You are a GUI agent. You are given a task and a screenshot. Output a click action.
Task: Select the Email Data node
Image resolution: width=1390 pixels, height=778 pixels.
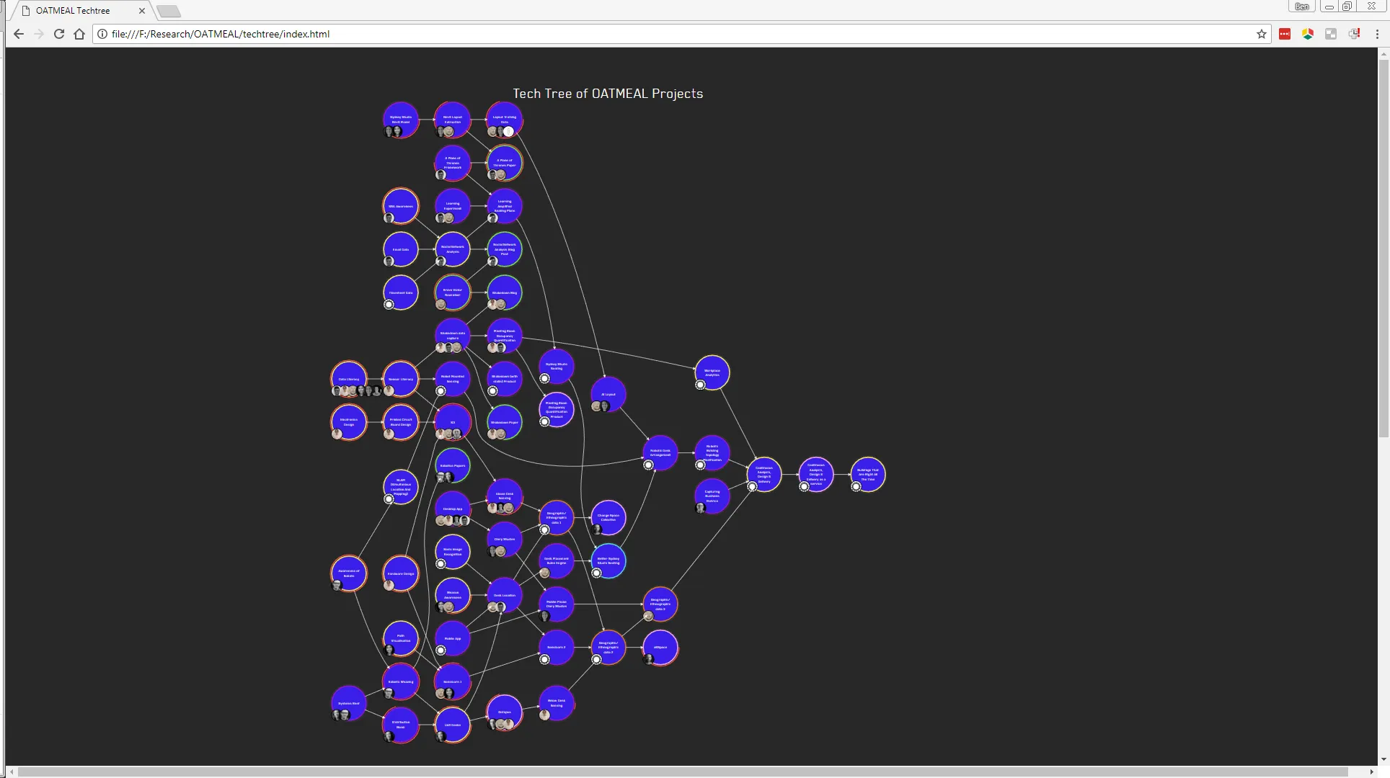(x=401, y=249)
